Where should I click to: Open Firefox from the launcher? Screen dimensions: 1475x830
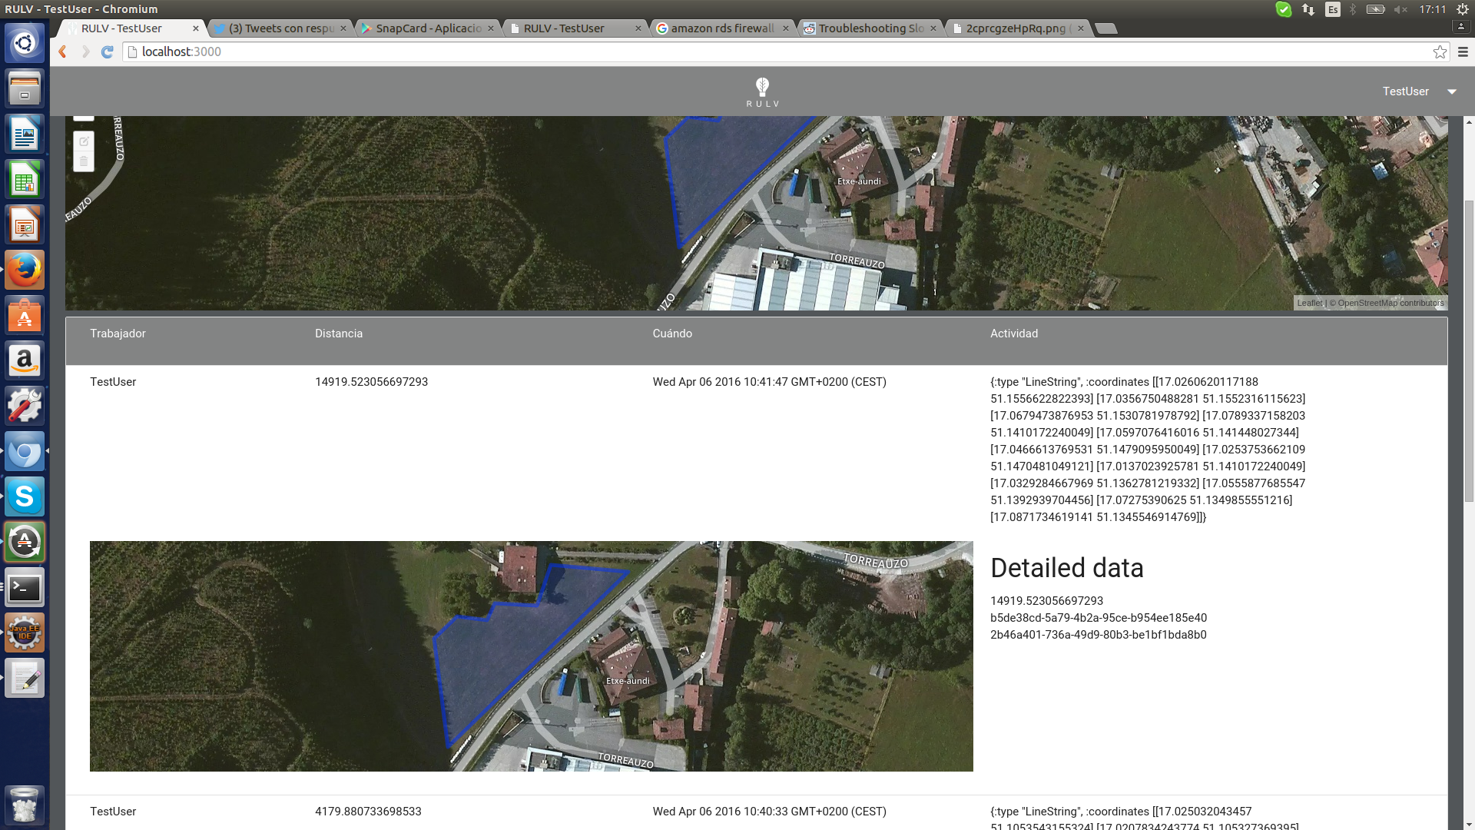tap(25, 270)
